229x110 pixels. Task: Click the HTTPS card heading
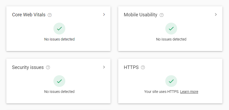pyautogui.click(x=131, y=67)
